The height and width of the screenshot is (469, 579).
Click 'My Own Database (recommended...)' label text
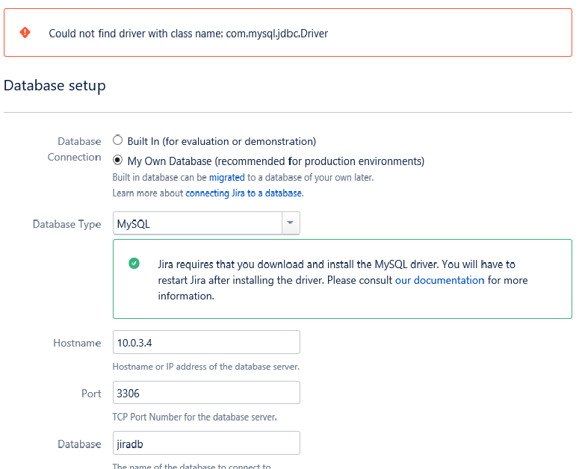coord(276,161)
